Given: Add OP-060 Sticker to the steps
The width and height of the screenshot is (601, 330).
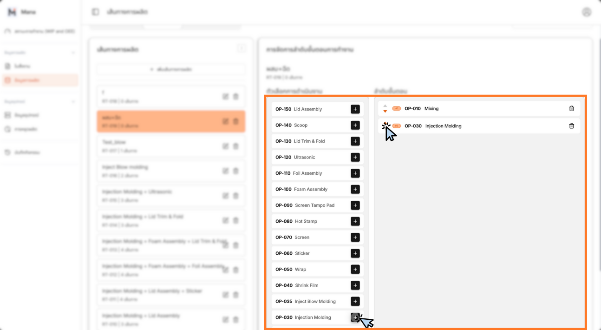Looking at the screenshot, I should 355,253.
